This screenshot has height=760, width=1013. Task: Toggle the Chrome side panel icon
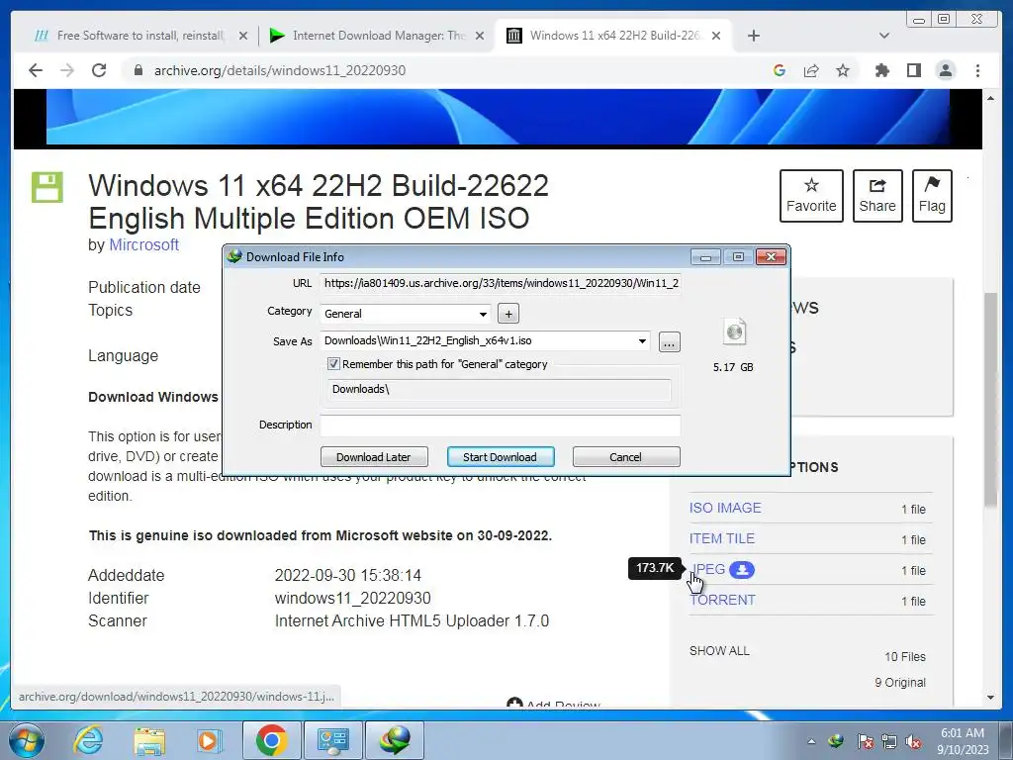click(x=913, y=70)
